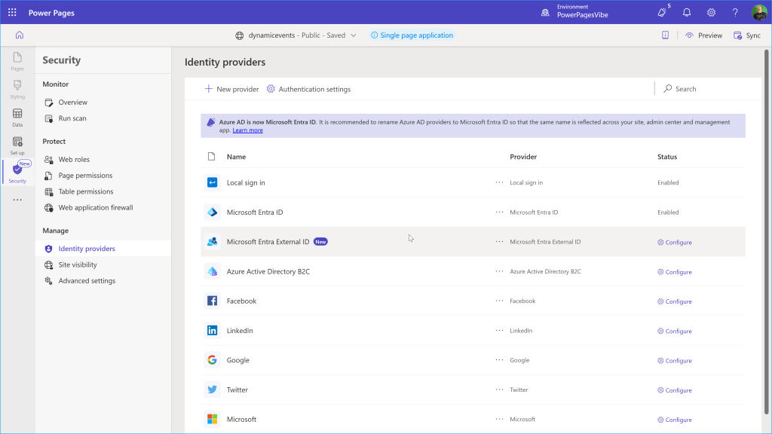Open more options for Facebook provider
The image size is (772, 434).
click(x=499, y=301)
